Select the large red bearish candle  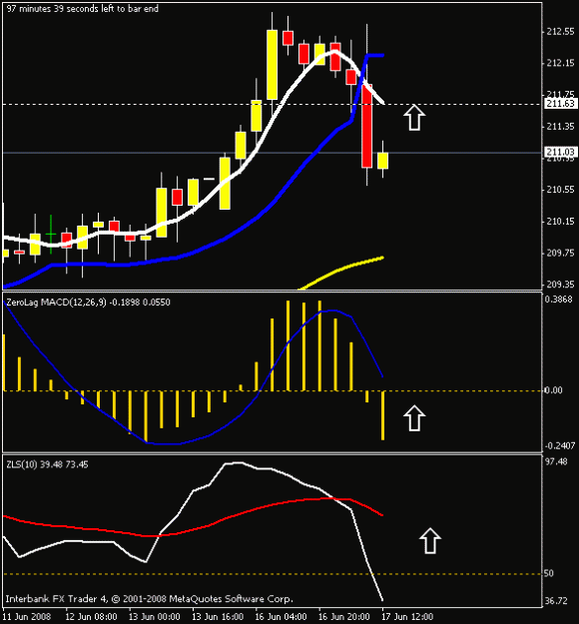[x=366, y=126]
